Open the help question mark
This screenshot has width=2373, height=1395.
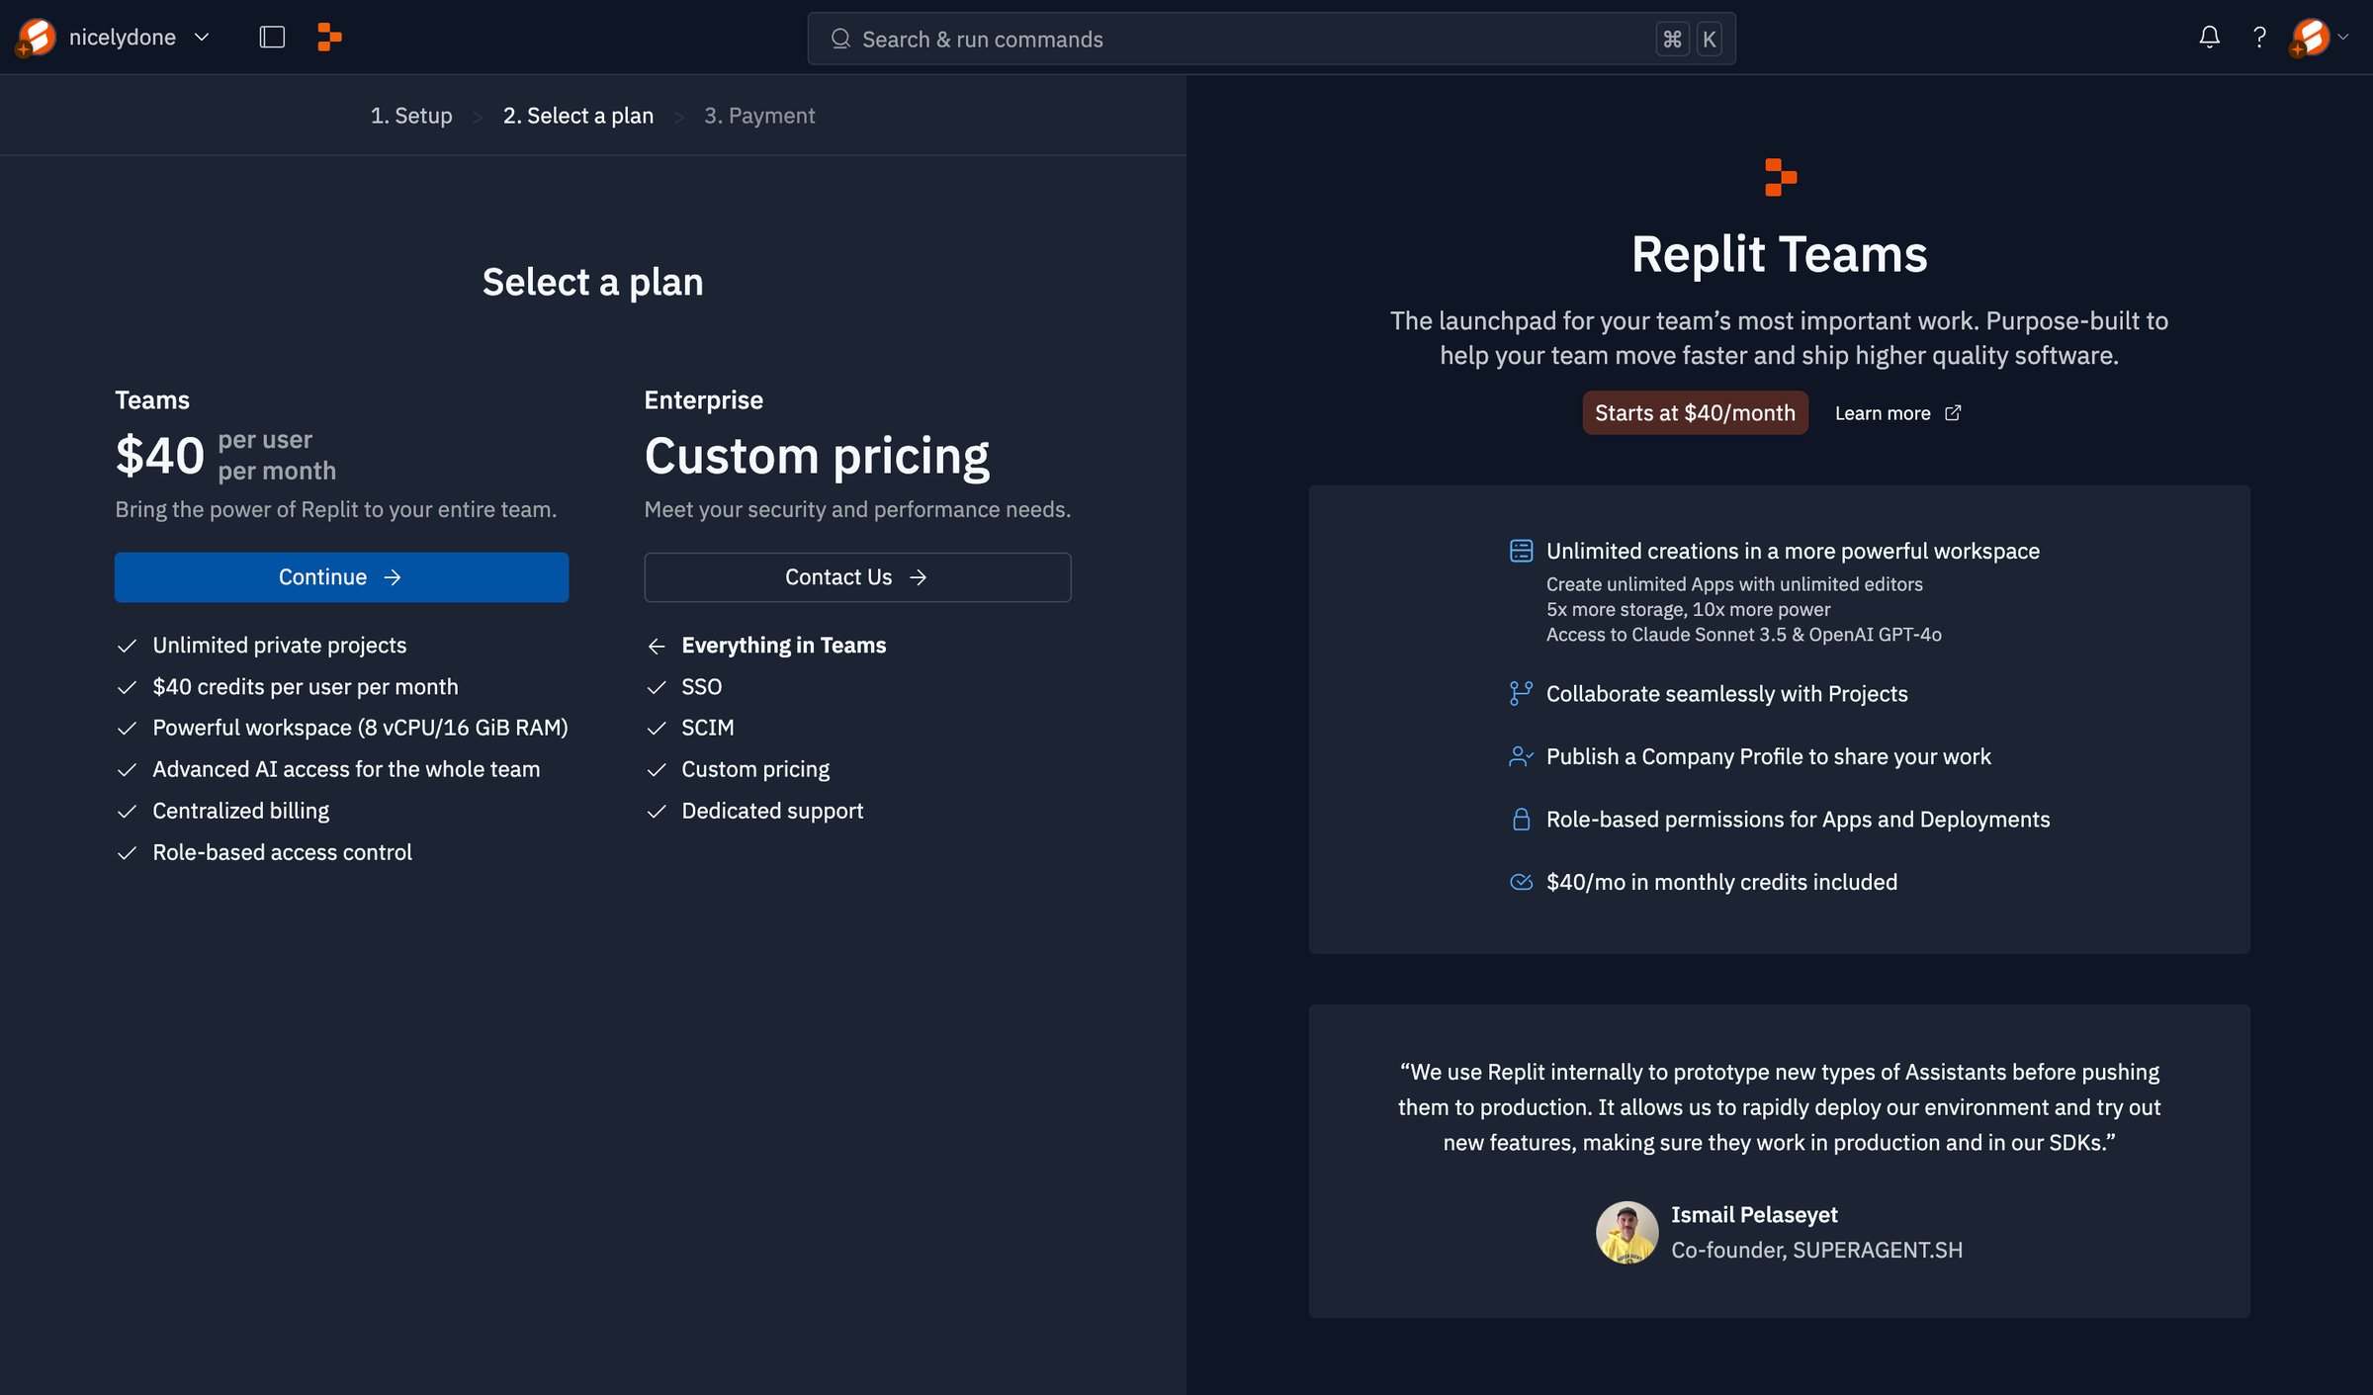(2259, 38)
